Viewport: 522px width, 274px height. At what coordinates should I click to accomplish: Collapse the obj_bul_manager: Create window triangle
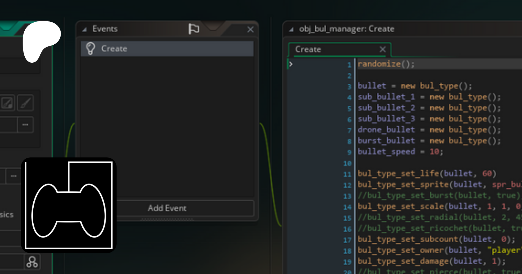tap(291, 29)
